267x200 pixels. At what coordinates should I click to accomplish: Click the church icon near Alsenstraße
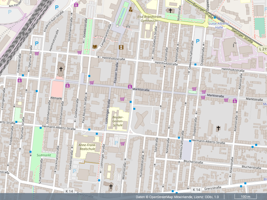tap(218, 129)
